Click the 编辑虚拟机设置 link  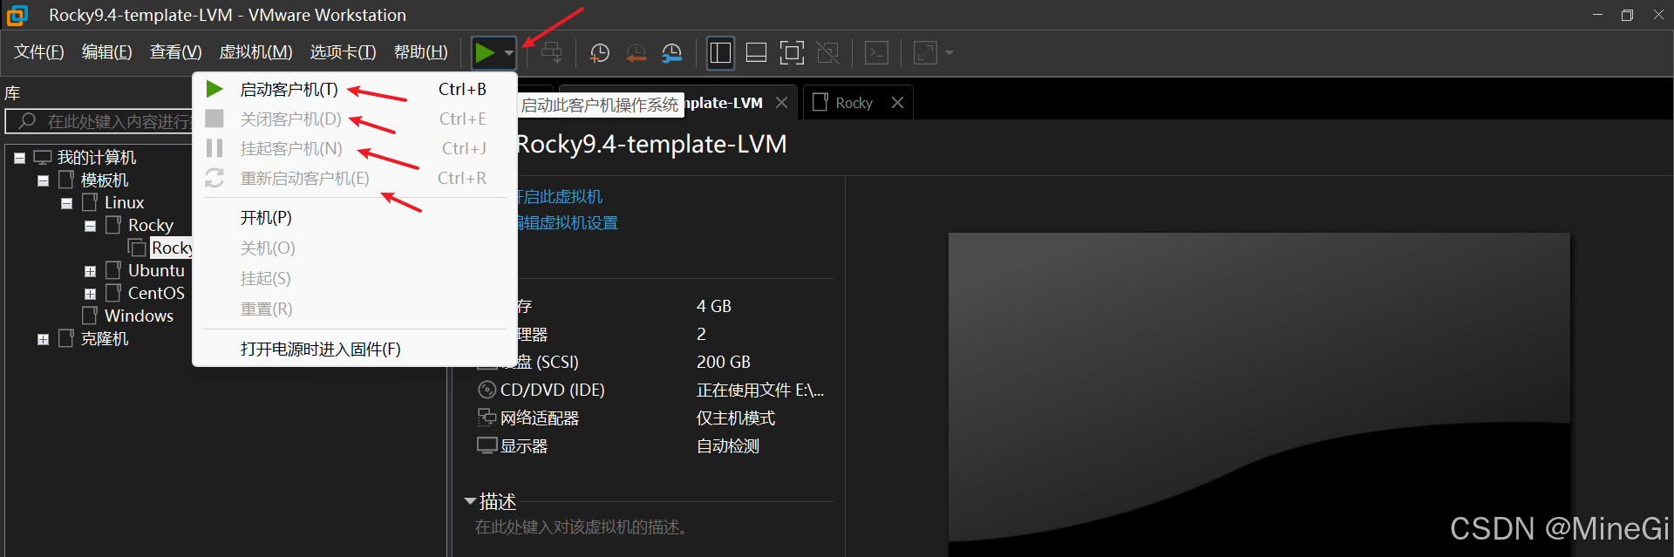tap(567, 223)
